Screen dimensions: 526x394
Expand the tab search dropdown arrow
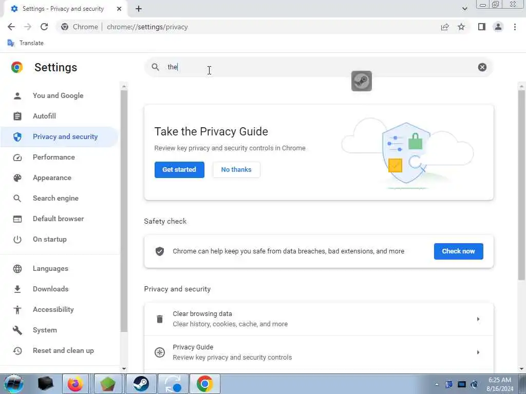coord(464,9)
